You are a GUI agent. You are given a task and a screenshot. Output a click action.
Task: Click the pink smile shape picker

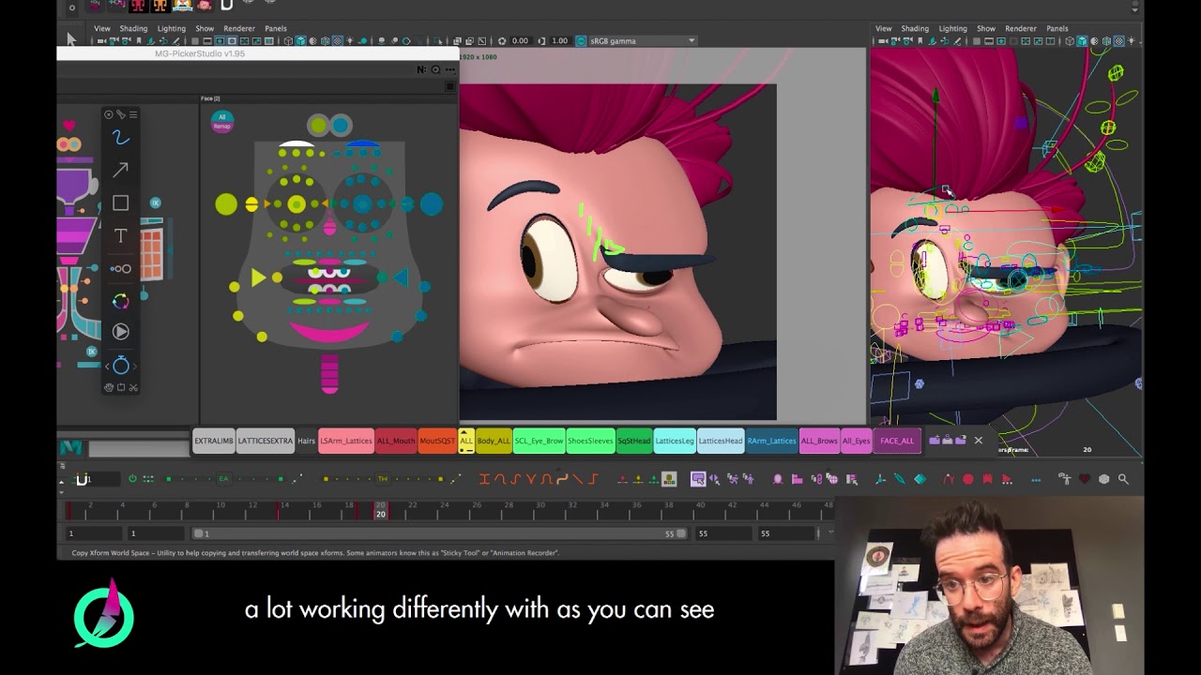point(328,331)
